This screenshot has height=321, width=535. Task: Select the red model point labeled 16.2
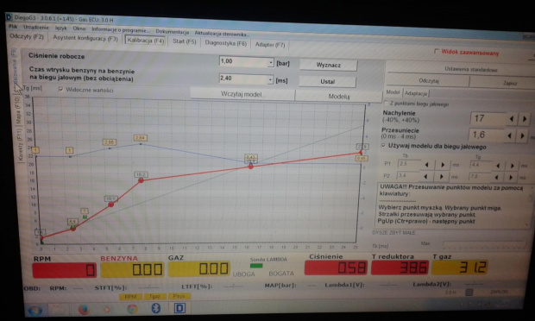tap(141, 180)
